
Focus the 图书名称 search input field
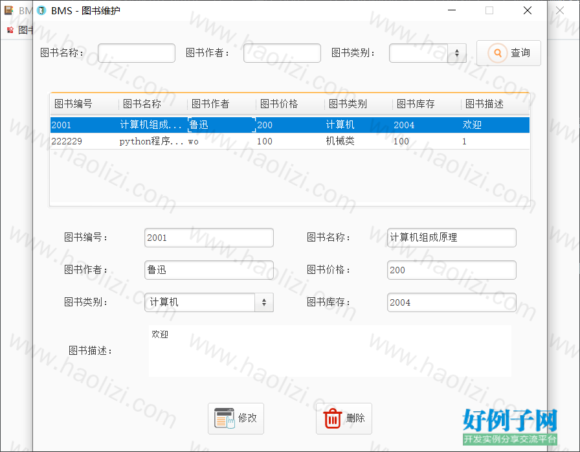(x=137, y=53)
